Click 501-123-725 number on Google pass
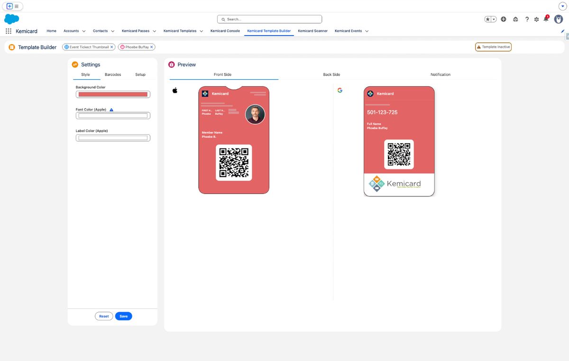 (x=382, y=112)
